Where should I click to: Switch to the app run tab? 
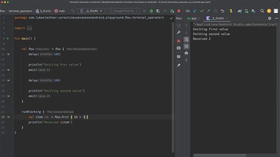point(192,18)
